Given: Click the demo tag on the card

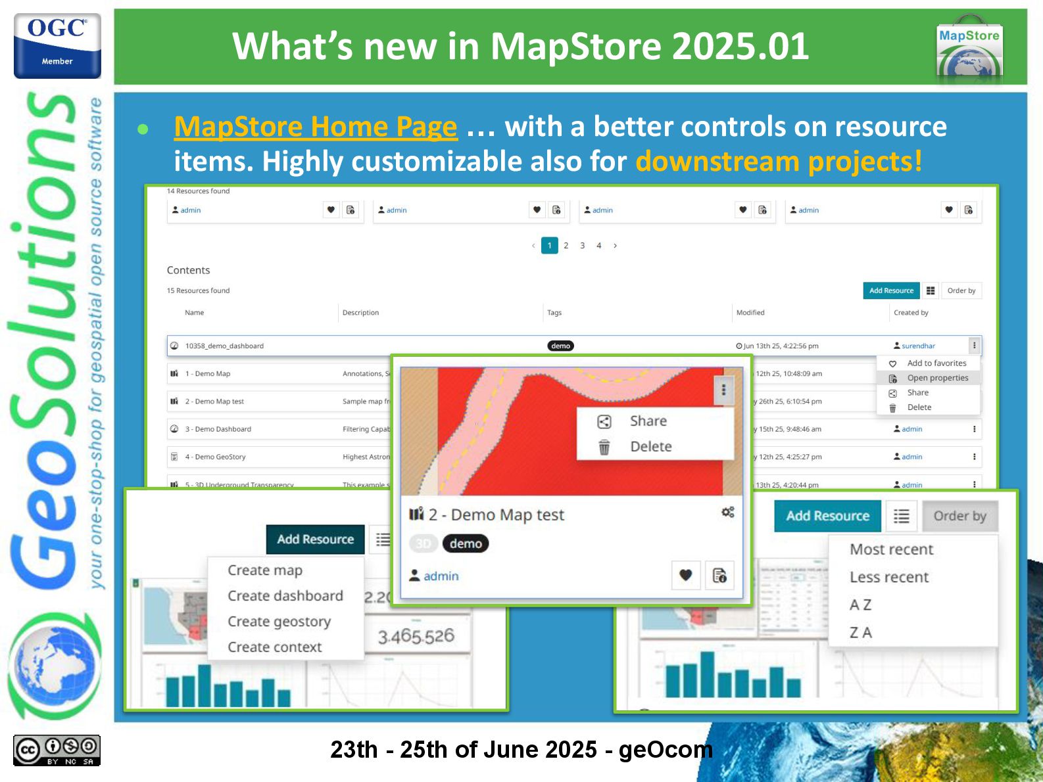Looking at the screenshot, I should (466, 543).
